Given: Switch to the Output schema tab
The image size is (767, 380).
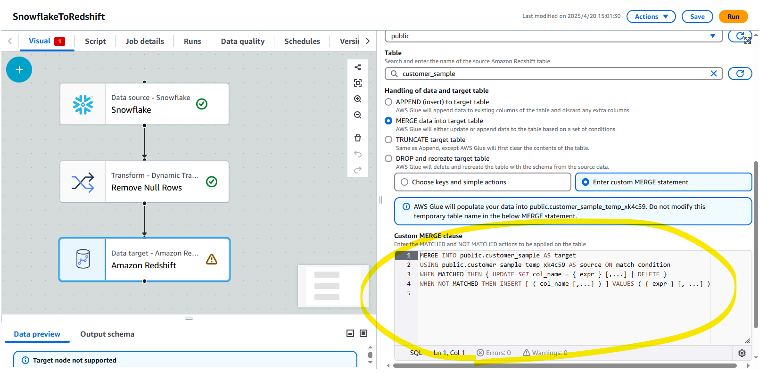Looking at the screenshot, I should tap(107, 334).
